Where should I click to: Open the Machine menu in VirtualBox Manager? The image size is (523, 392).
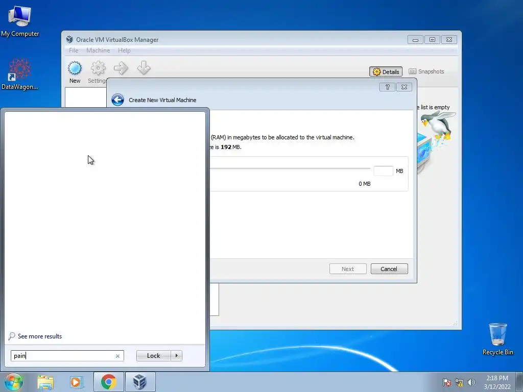pos(98,51)
